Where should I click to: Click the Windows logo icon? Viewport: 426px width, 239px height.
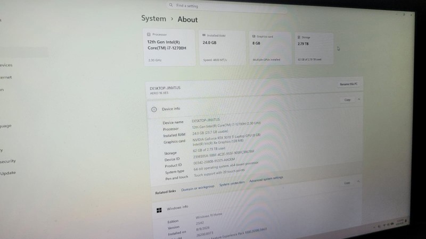tap(159, 210)
